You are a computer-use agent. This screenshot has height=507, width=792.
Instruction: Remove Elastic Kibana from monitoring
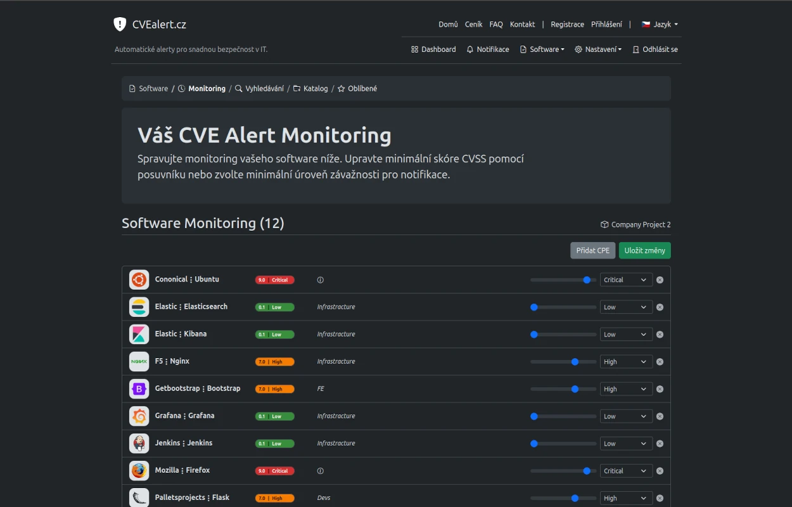coord(659,334)
